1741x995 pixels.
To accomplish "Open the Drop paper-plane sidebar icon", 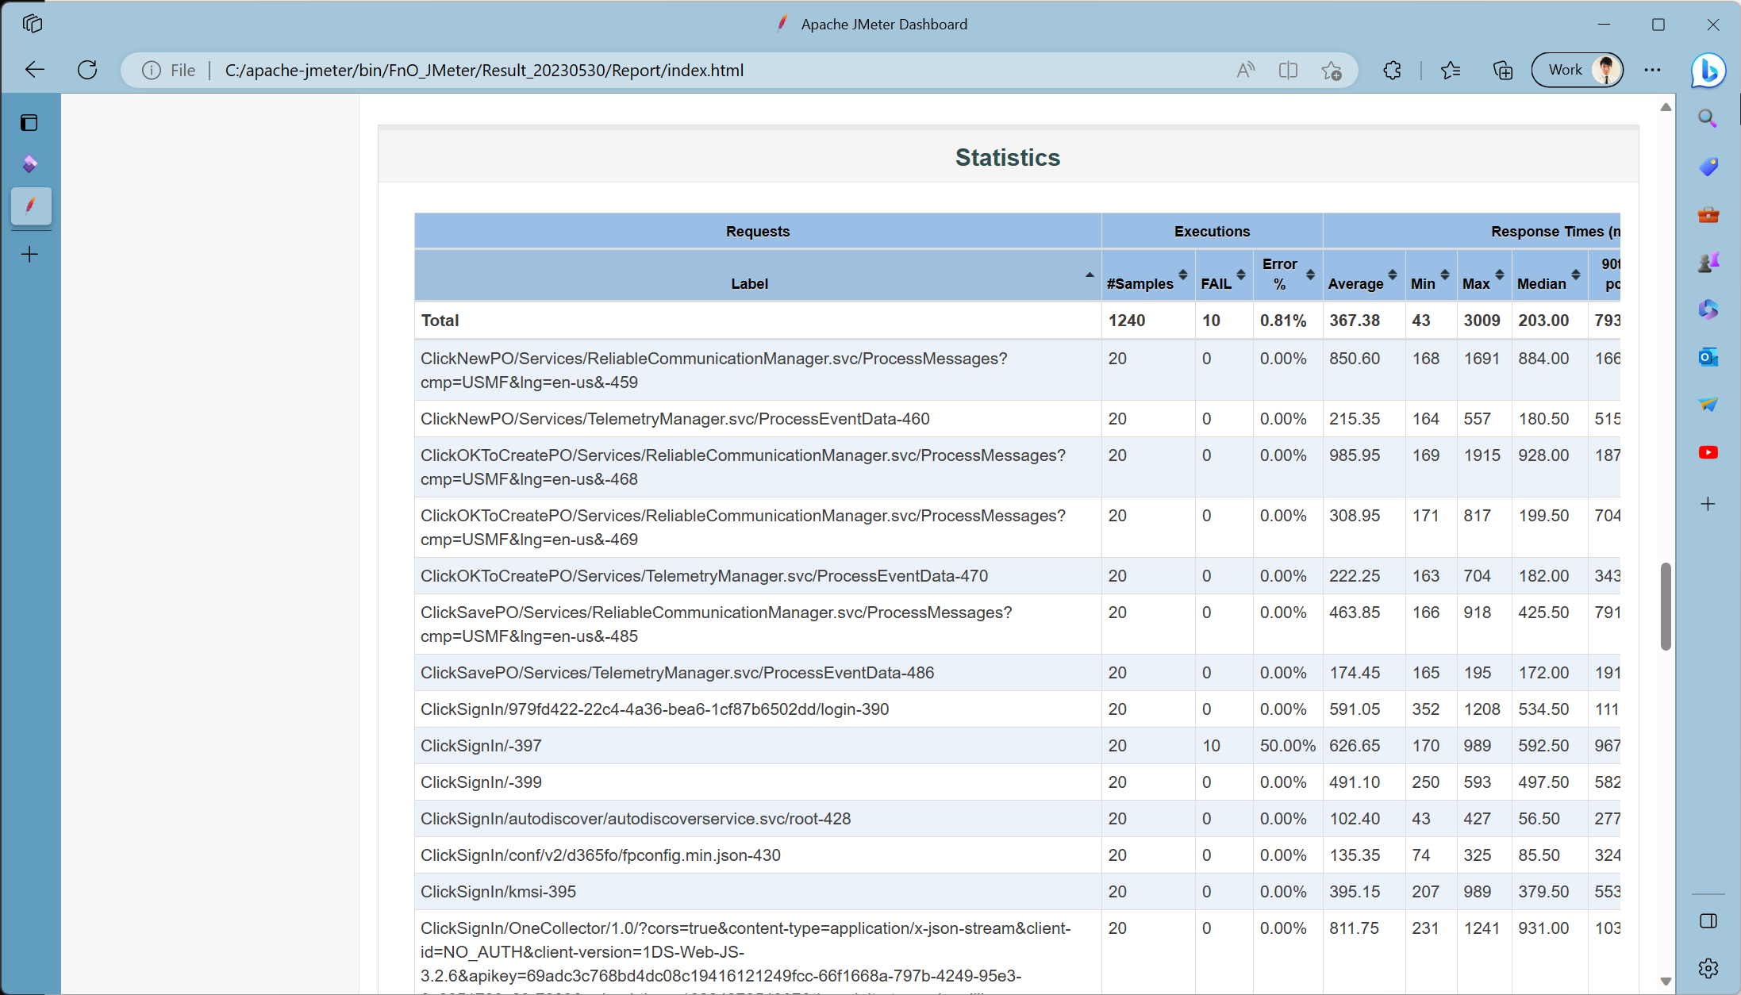I will [x=1708, y=405].
